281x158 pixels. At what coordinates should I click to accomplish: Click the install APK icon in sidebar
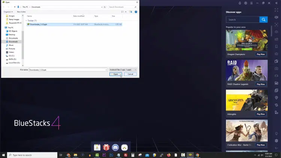(277, 61)
